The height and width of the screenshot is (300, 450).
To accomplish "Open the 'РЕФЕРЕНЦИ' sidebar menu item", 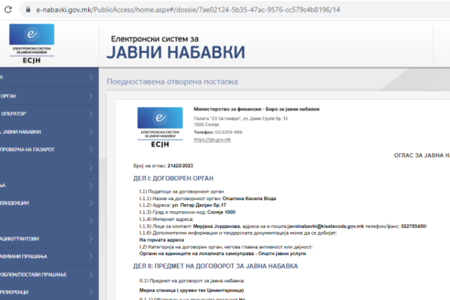I will pyautogui.click(x=18, y=292).
